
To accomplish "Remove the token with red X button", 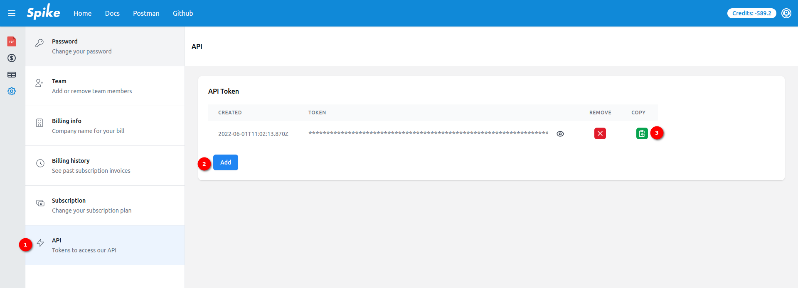I will pos(600,133).
